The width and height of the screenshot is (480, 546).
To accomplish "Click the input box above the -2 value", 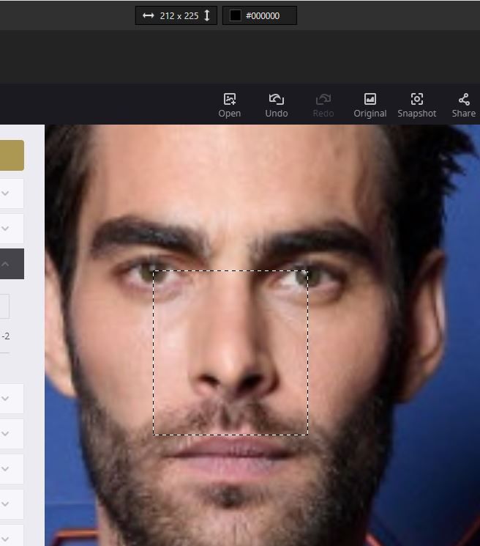I will [4, 306].
